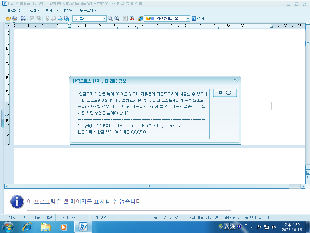Click the horizontal scrollbar right arrow
310x233 pixels.
(303, 187)
